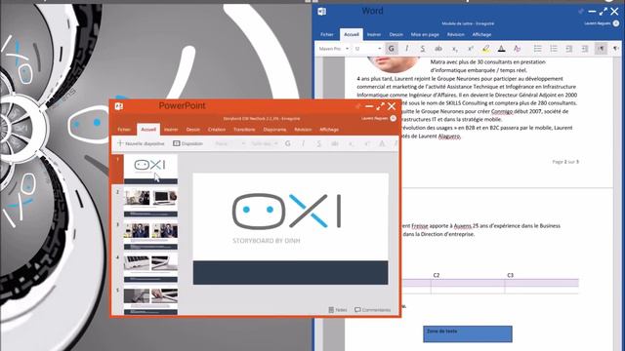
Task: Click table cell under C2 in Word
Action: 468,283
